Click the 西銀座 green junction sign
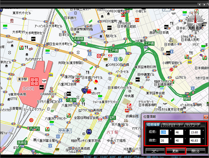The width and height of the screenshot is (209, 158). tap(22, 143)
